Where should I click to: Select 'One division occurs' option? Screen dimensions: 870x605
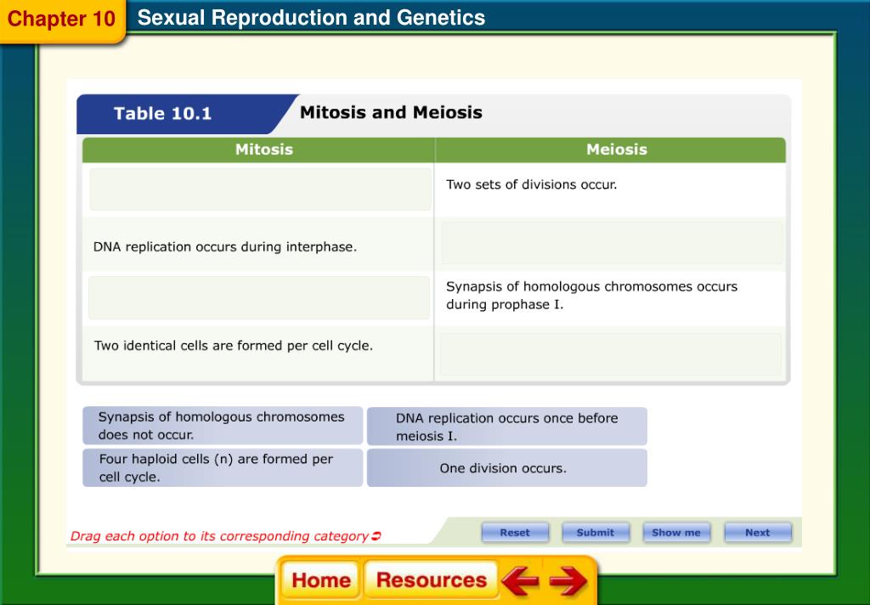[x=507, y=468]
